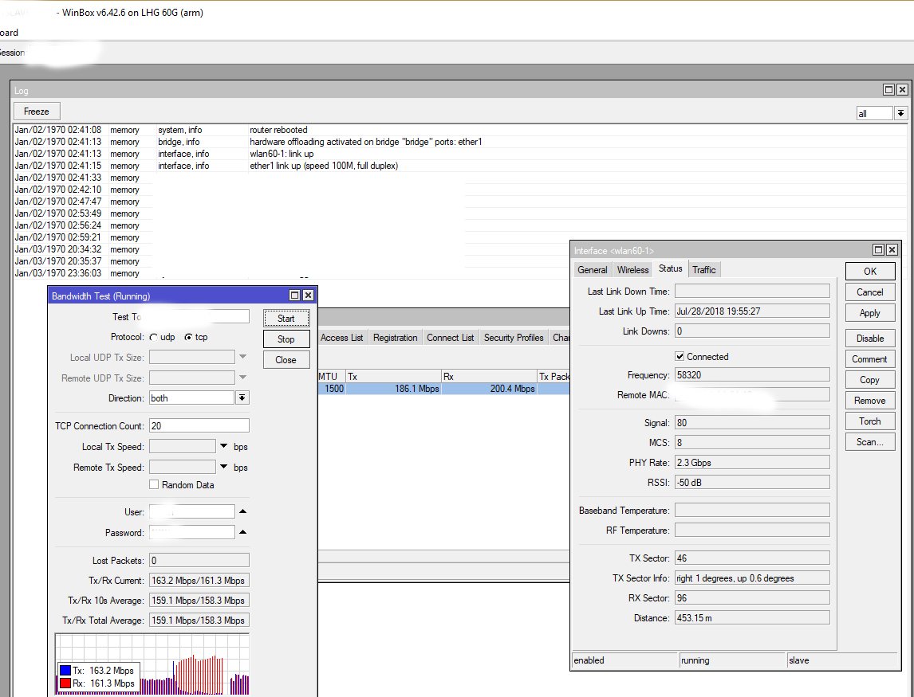Collapse the Password field arrow
This screenshot has height=697, width=914.
243,531
